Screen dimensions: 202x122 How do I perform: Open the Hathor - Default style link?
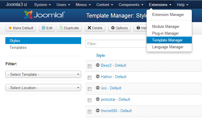click(x=114, y=77)
